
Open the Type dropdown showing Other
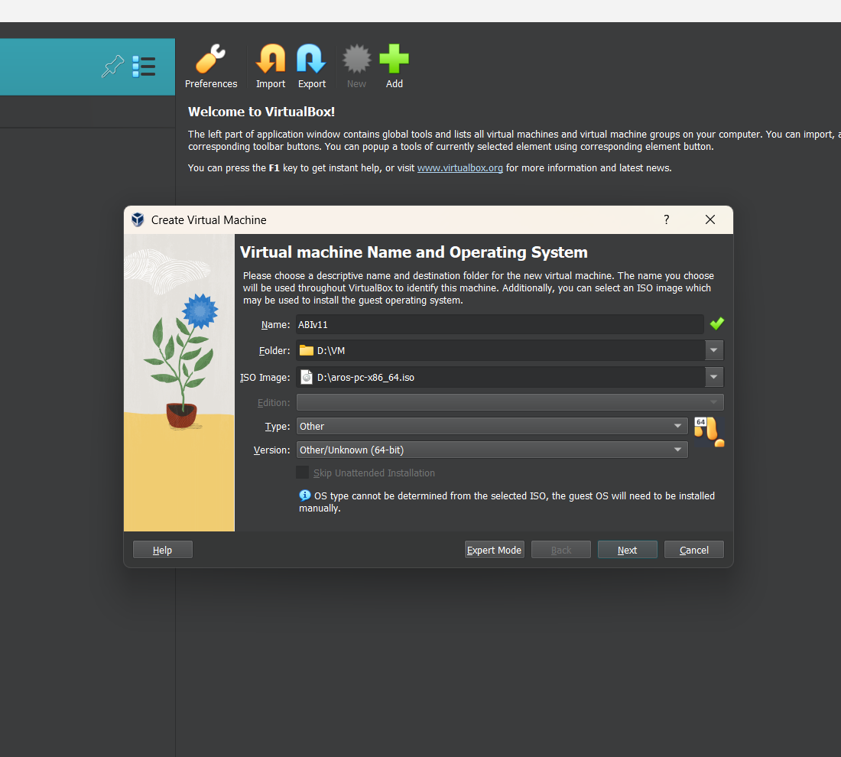(x=492, y=426)
